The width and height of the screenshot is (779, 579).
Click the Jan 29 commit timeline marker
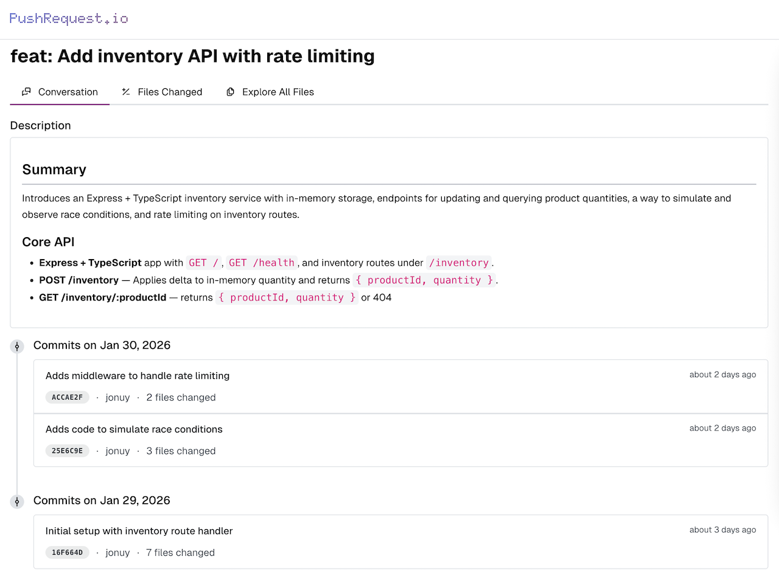17,501
